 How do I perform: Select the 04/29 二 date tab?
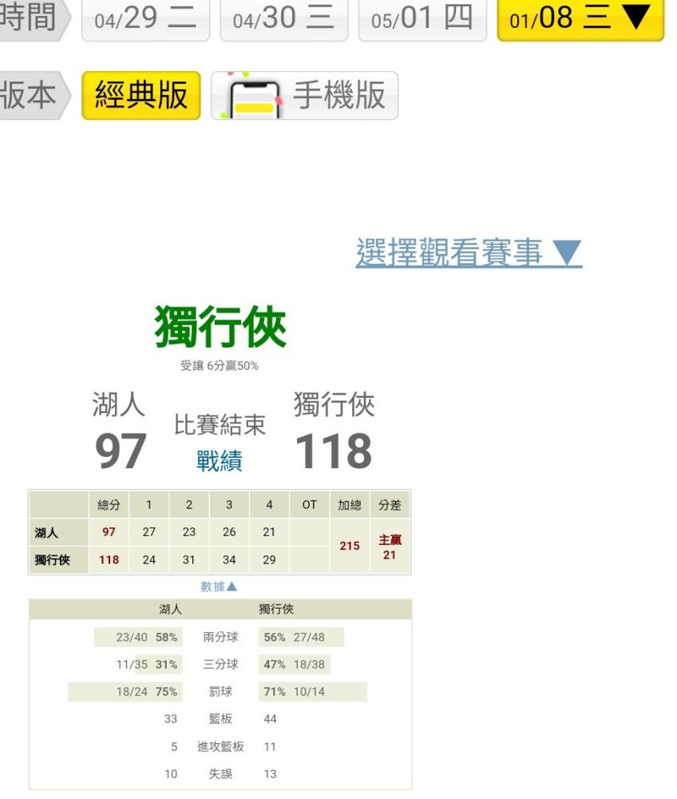(145, 19)
